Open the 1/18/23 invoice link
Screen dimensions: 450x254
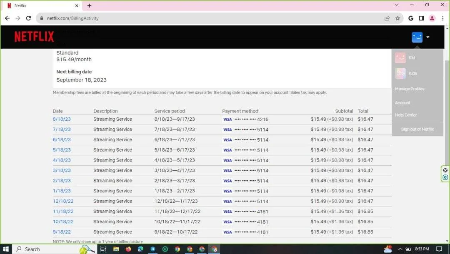(62, 191)
